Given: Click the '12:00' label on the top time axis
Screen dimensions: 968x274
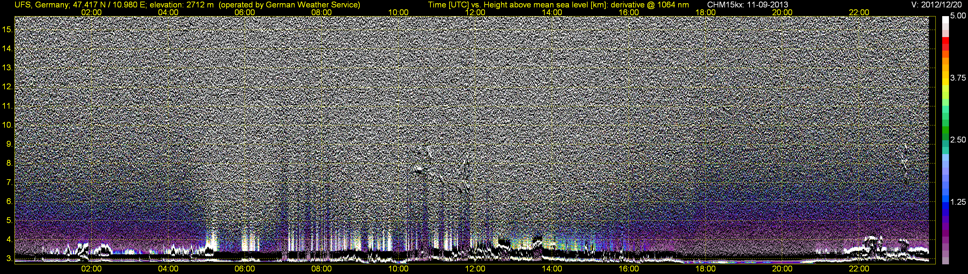Looking at the screenshot, I should click(475, 12).
